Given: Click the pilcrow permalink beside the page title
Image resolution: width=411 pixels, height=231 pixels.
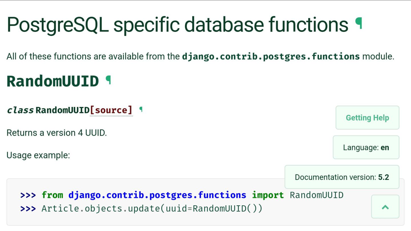Looking at the screenshot, I should (x=359, y=23).
